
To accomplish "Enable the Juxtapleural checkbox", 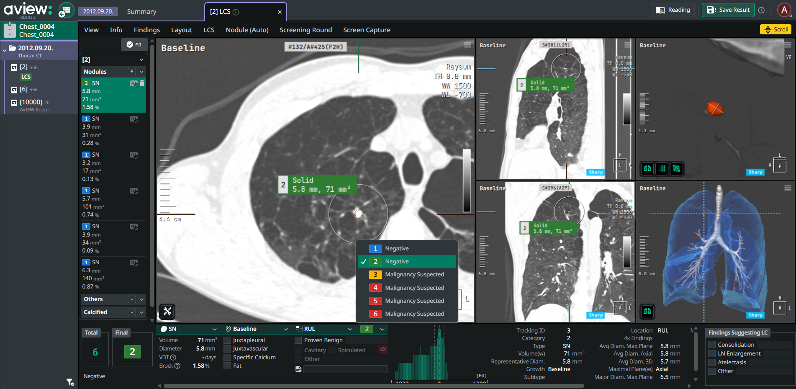I will (227, 340).
